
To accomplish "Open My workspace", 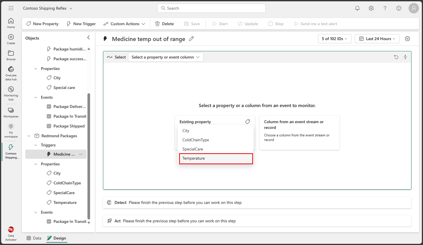I will [11, 131].
